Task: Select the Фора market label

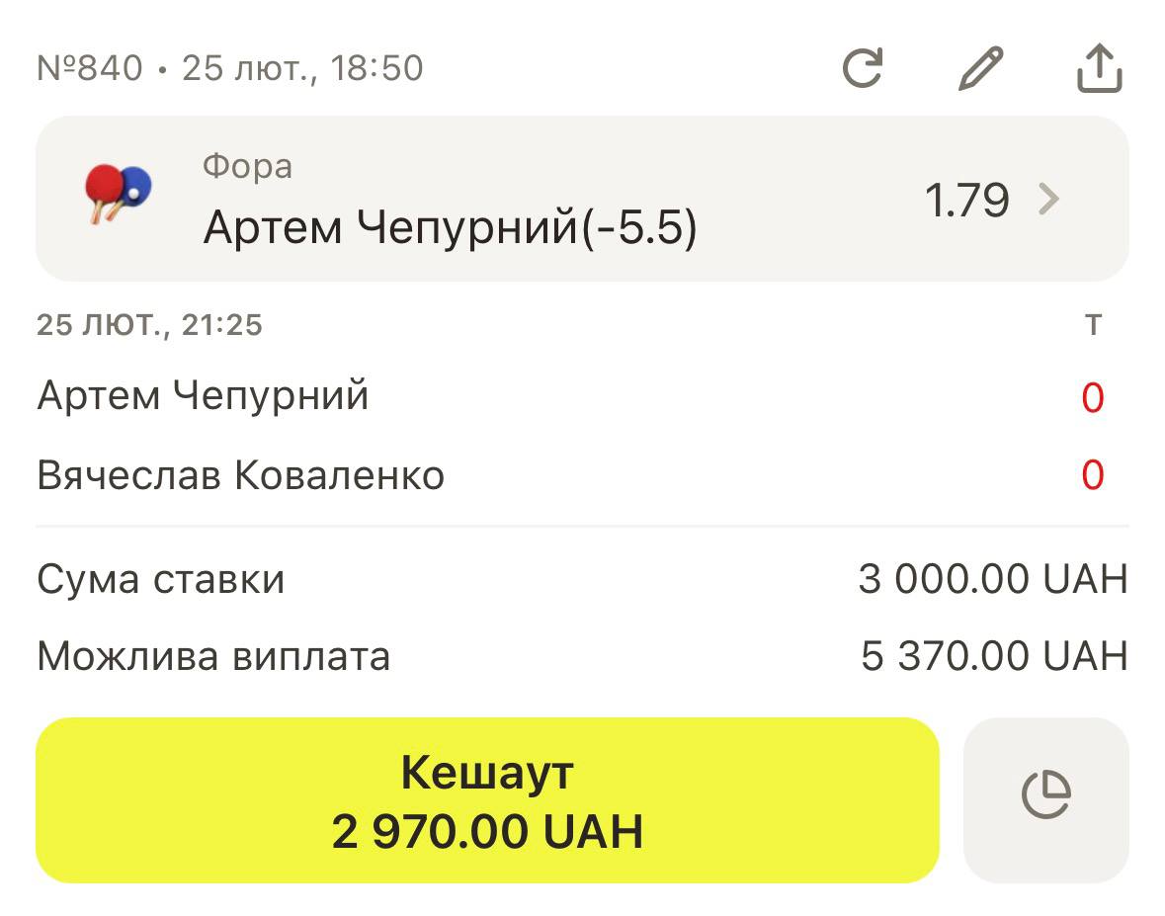Action: tap(247, 167)
